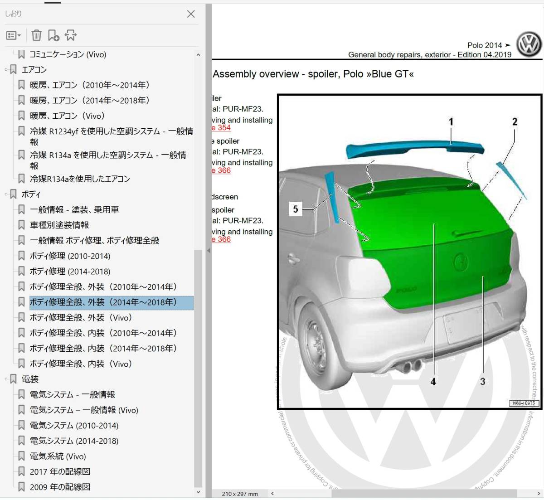Viewport: 544px width, 500px height.
Task: Open 冷媒 R134a を使用した空調システム bookmark
Action: 108,160
